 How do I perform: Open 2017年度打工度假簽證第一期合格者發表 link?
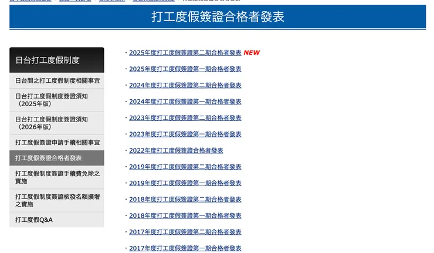[185, 248]
